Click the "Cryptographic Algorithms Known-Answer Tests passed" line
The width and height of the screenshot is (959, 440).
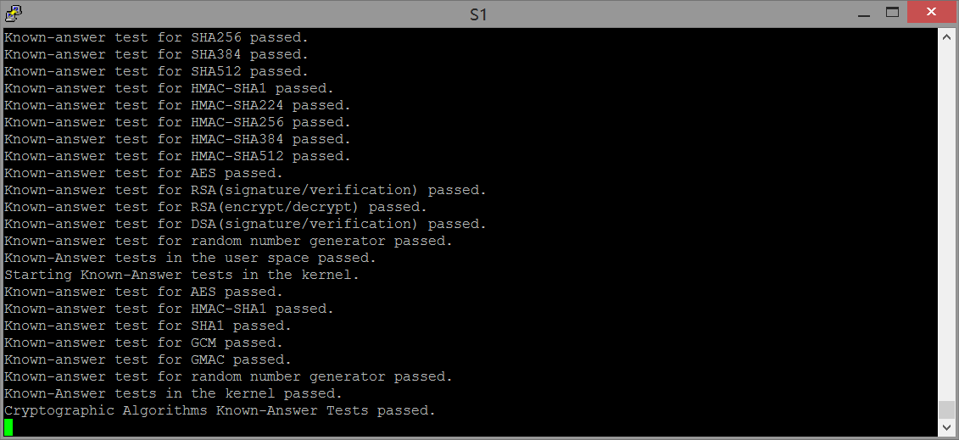[220, 410]
